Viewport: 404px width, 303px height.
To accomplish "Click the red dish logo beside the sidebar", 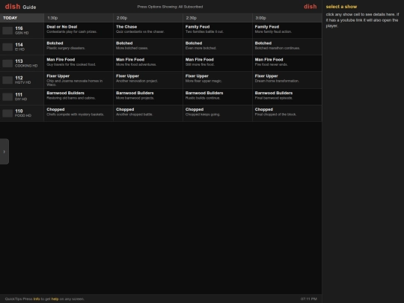I will point(310,7).
